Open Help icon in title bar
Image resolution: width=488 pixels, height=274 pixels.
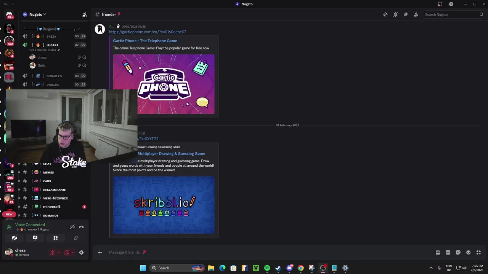pos(451,4)
